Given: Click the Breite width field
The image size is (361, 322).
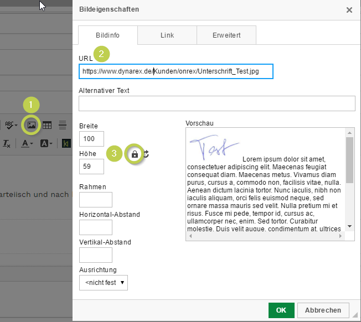Looking at the screenshot, I should click(91, 138).
